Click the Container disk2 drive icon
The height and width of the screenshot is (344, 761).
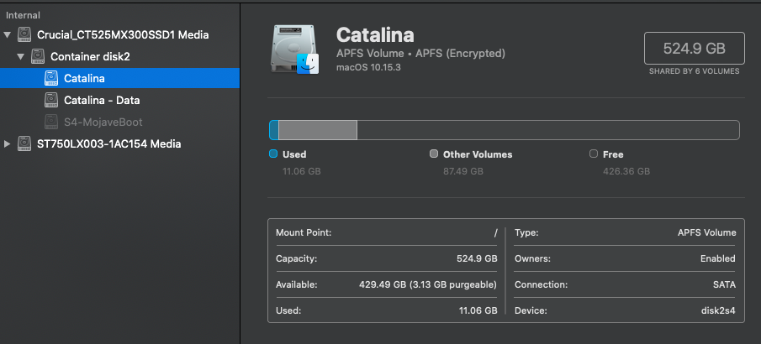(x=38, y=56)
